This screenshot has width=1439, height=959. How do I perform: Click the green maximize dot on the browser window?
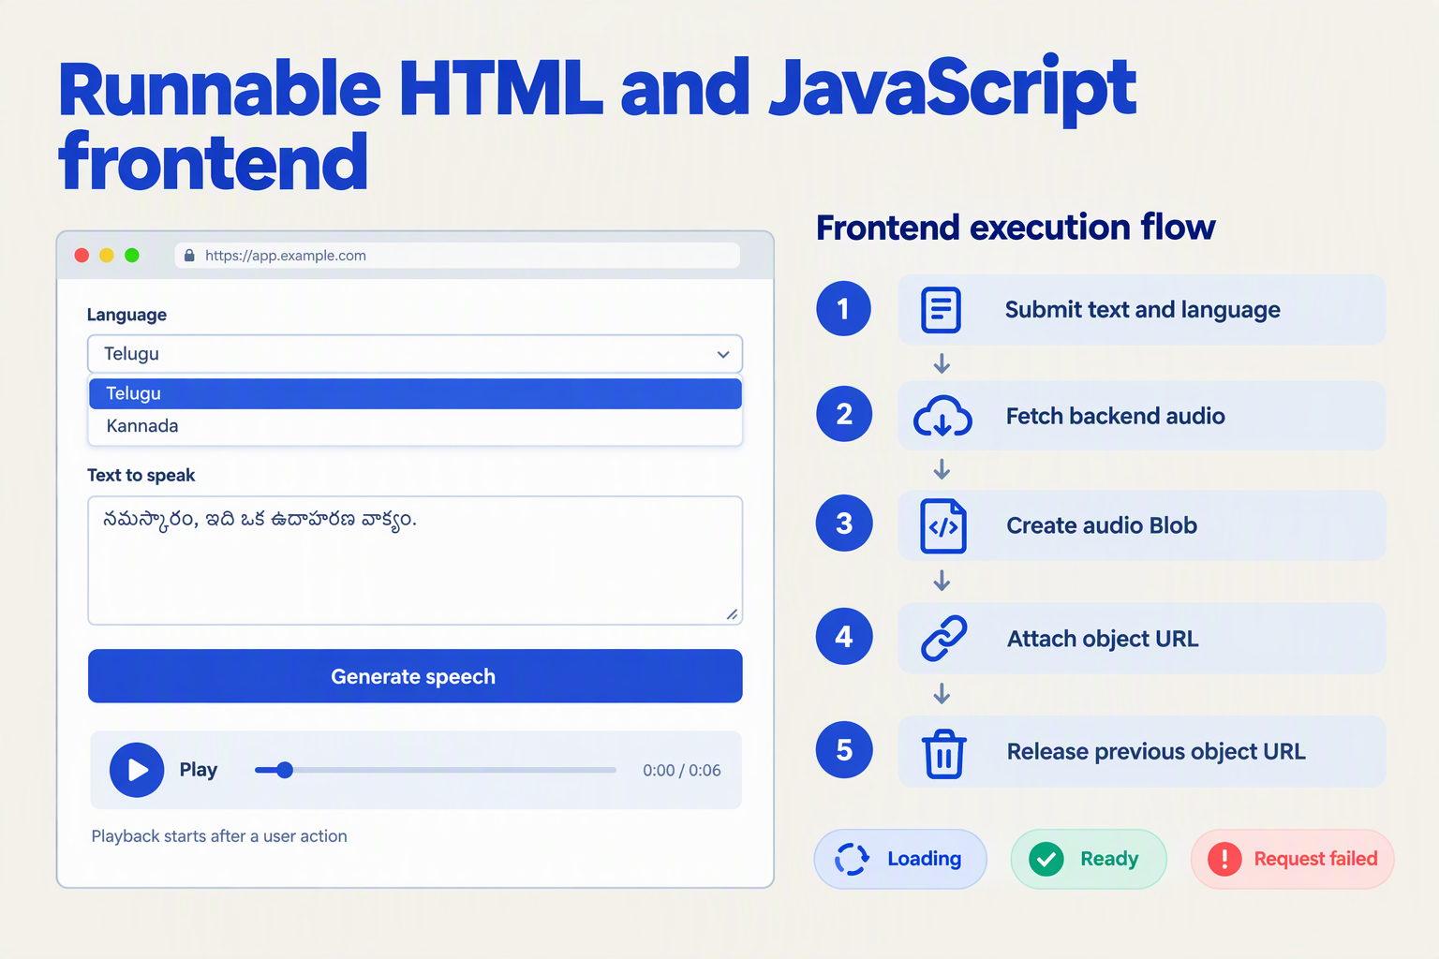[132, 256]
